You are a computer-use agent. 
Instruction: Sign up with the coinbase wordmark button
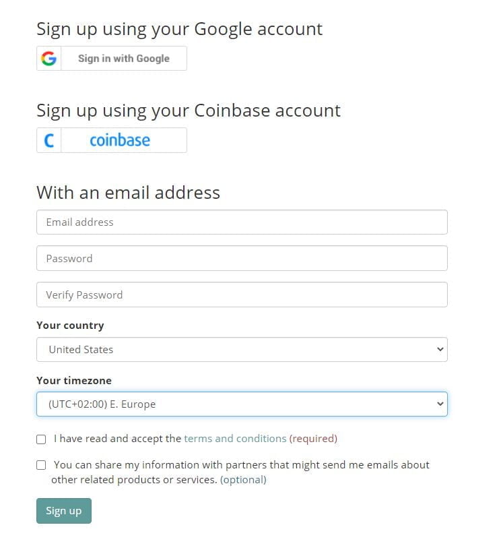112,140
